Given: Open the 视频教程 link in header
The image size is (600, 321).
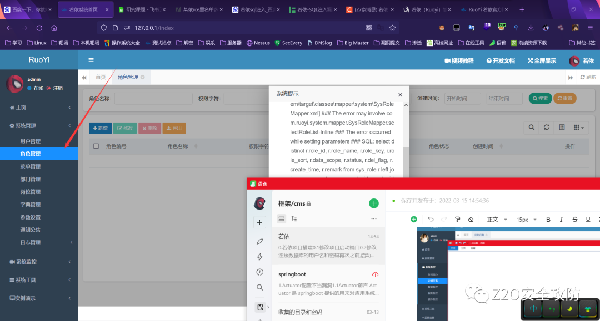Looking at the screenshot, I should (459, 60).
